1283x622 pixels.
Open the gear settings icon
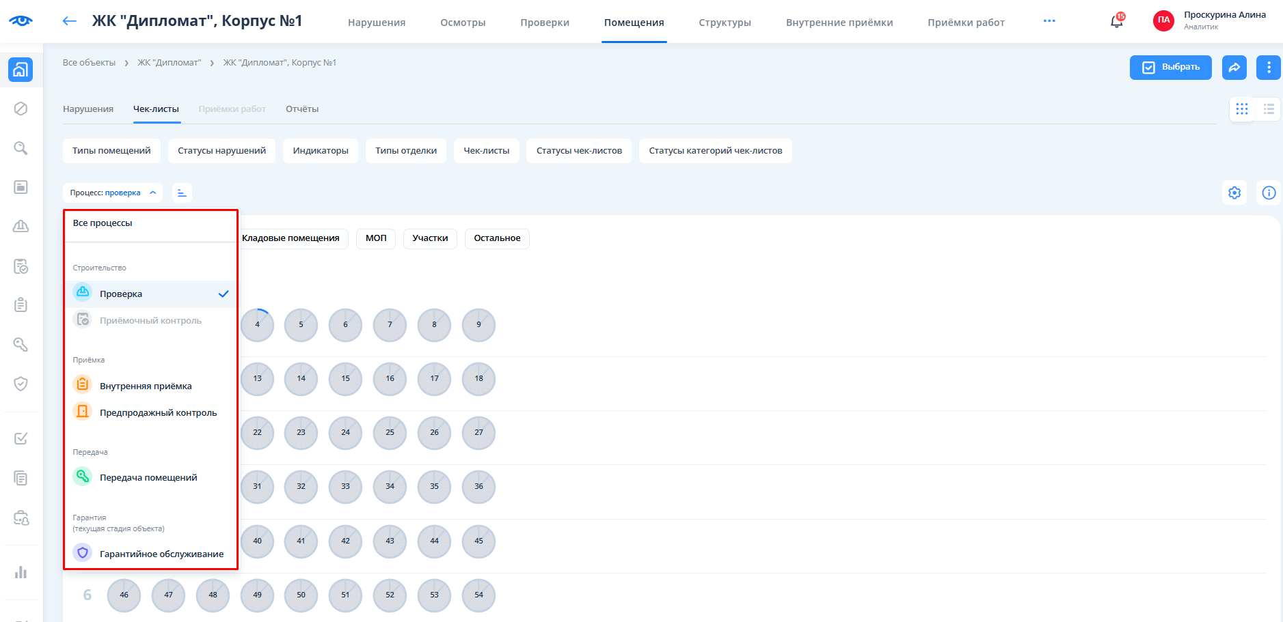[x=1234, y=193]
